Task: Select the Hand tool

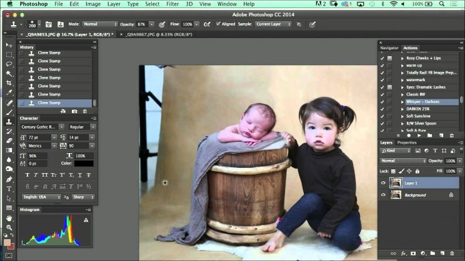Action: pyautogui.click(x=9, y=218)
